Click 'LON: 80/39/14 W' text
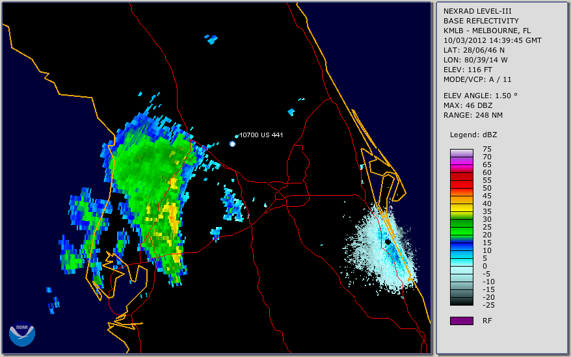Image resolution: width=571 pixels, height=357 pixels. point(475,60)
